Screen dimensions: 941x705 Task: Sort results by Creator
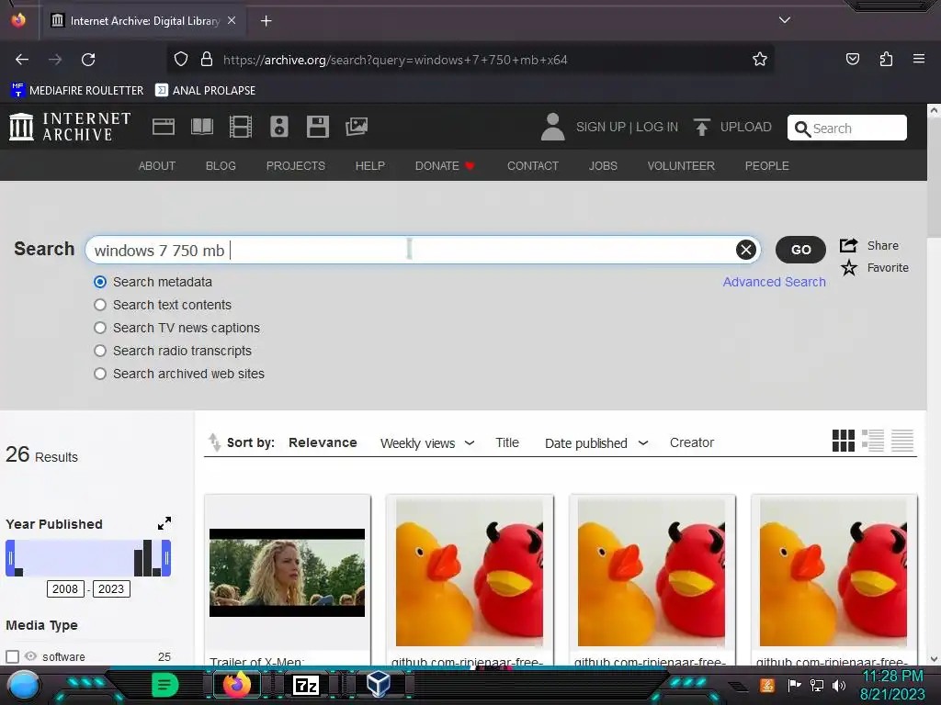tap(692, 442)
